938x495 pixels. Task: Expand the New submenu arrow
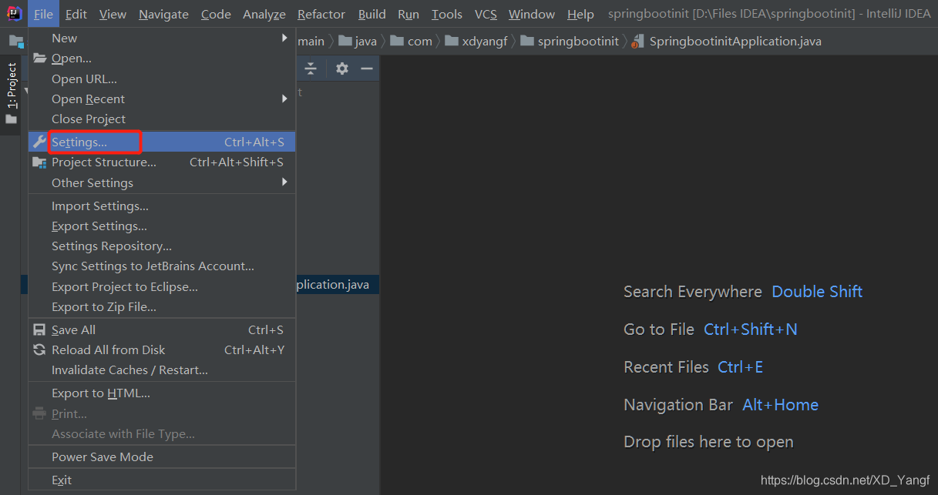pyautogui.click(x=284, y=38)
